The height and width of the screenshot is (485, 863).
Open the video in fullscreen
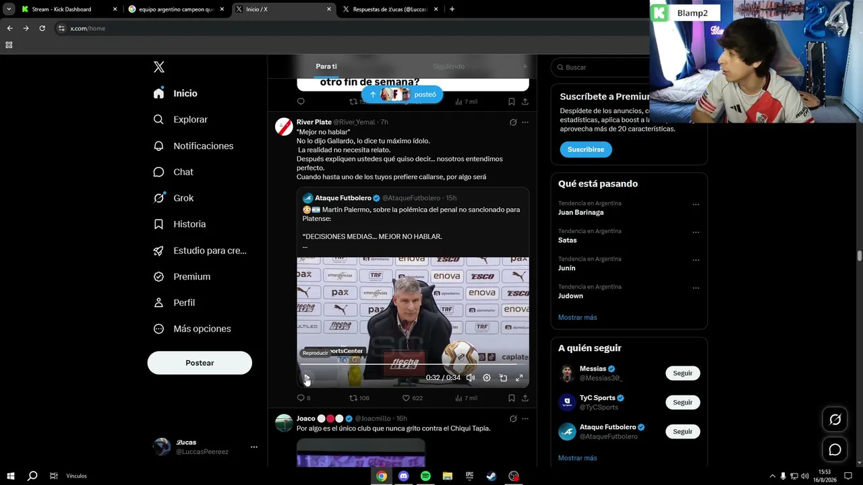(519, 378)
